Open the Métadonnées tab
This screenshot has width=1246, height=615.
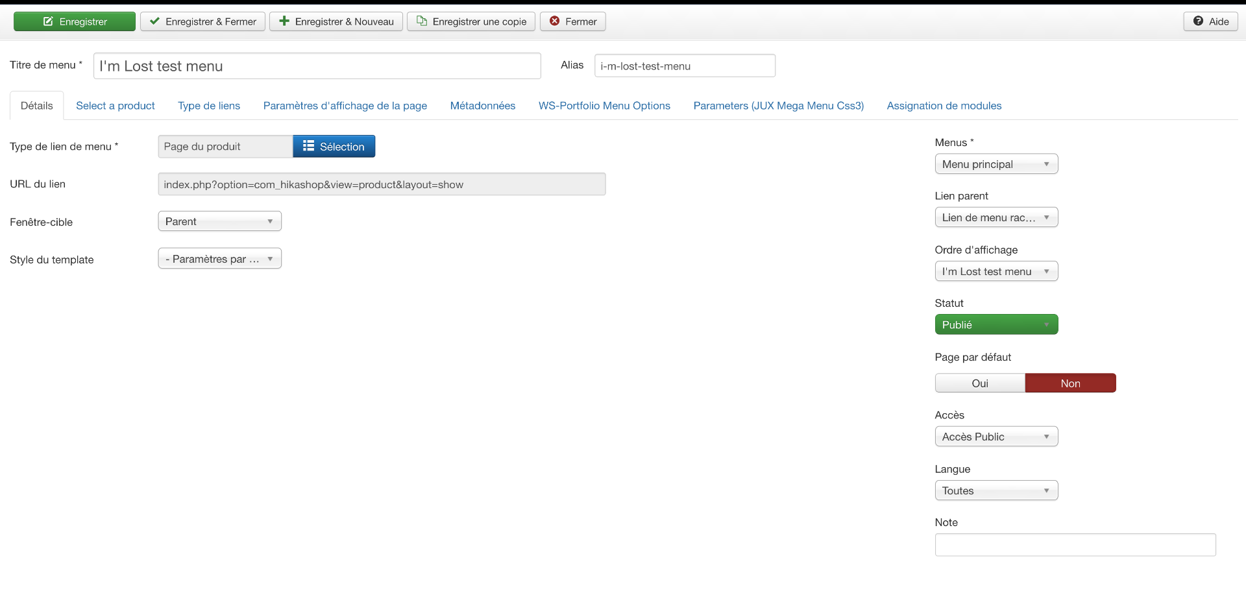point(483,106)
